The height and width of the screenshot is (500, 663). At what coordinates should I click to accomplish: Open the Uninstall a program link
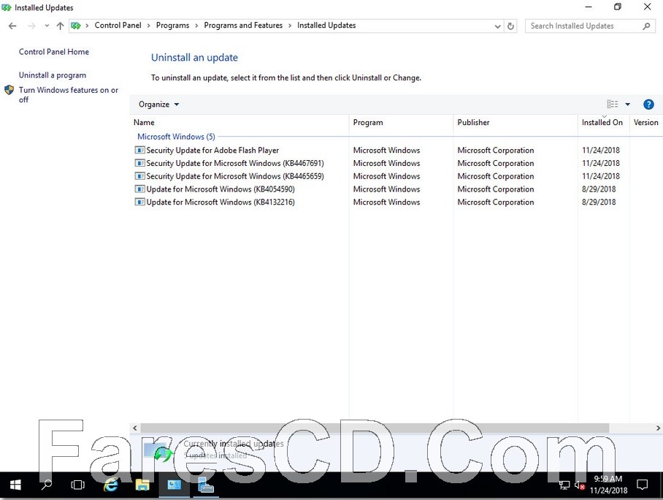(x=53, y=75)
